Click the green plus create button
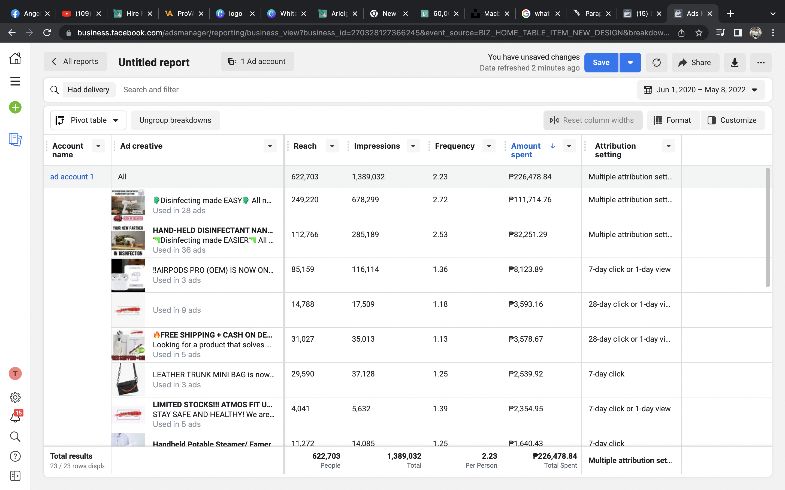The image size is (785, 490). (15, 107)
